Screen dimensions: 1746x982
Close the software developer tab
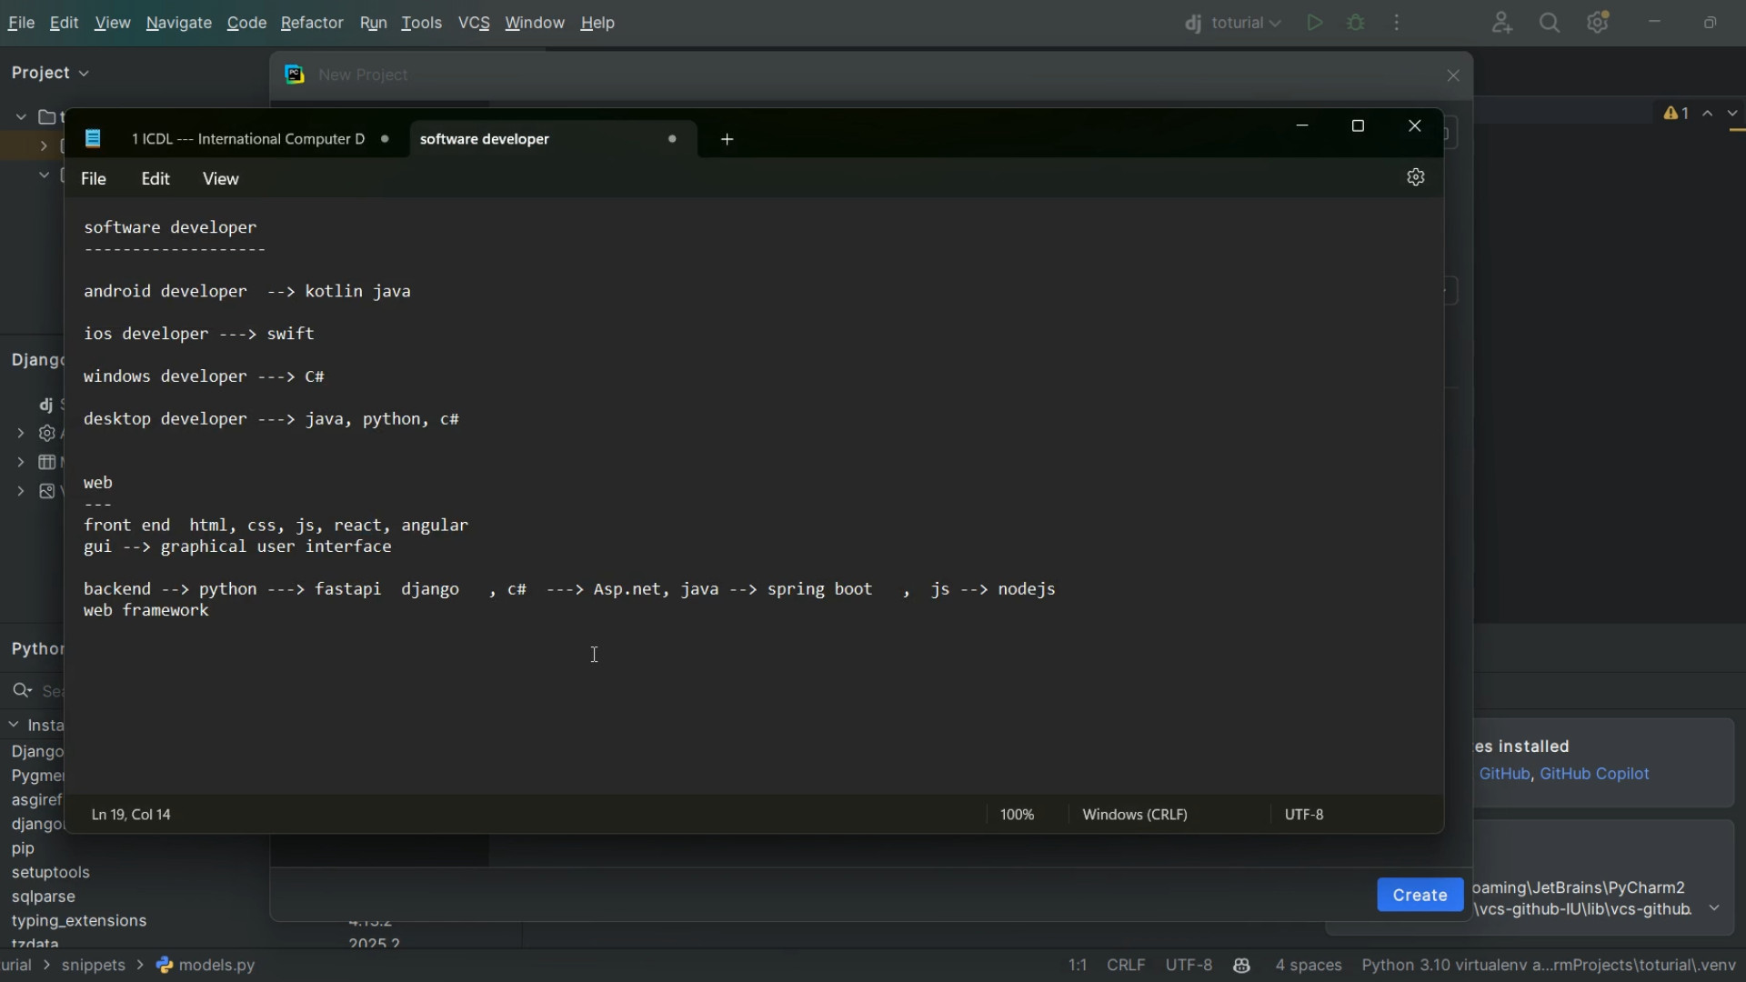(x=673, y=139)
